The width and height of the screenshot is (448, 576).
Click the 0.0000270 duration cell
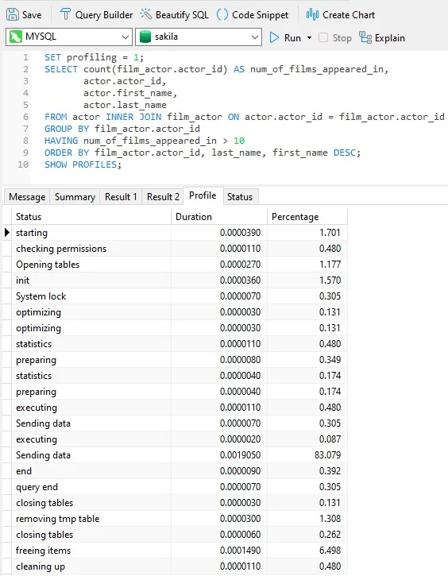219,265
